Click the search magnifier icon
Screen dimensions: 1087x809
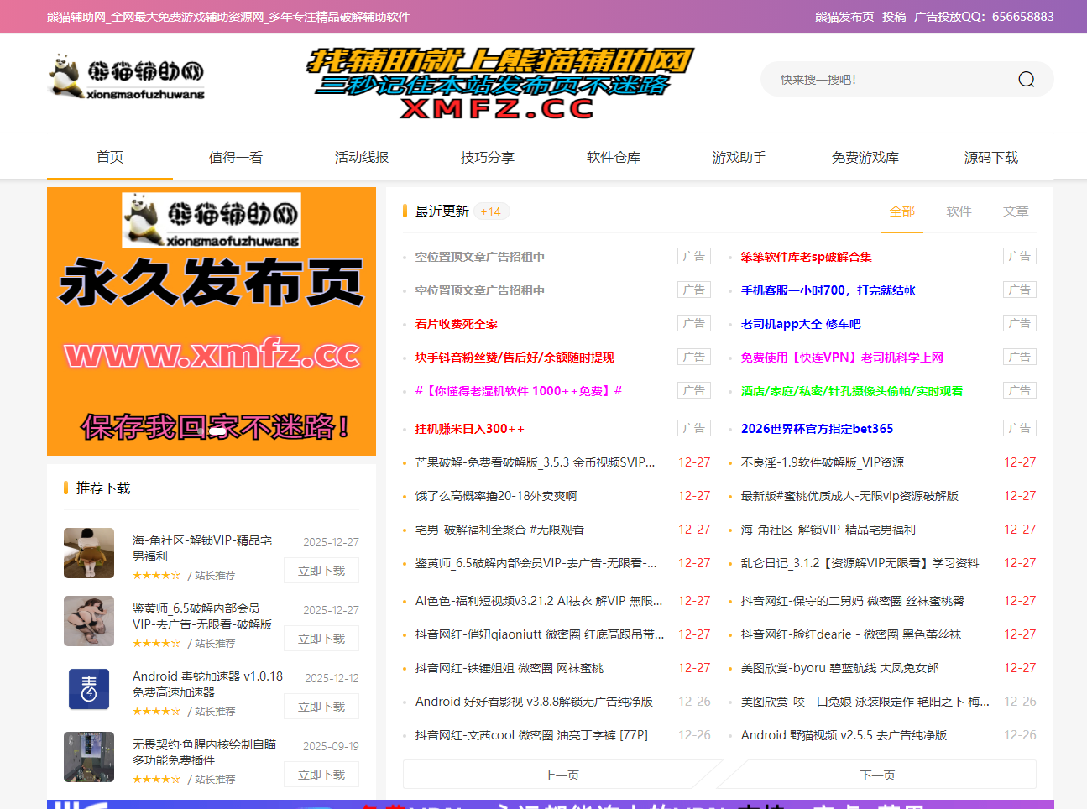tap(1025, 78)
